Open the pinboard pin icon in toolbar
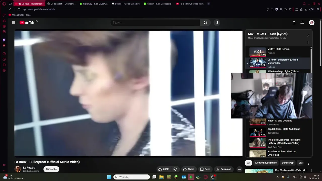322x181 pixels. 267,9
